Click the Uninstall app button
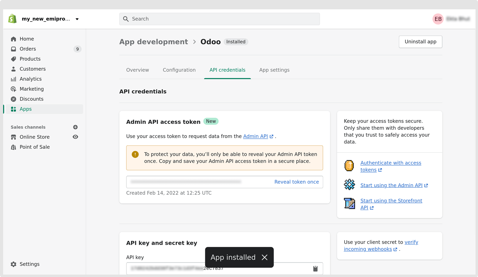 (420, 42)
